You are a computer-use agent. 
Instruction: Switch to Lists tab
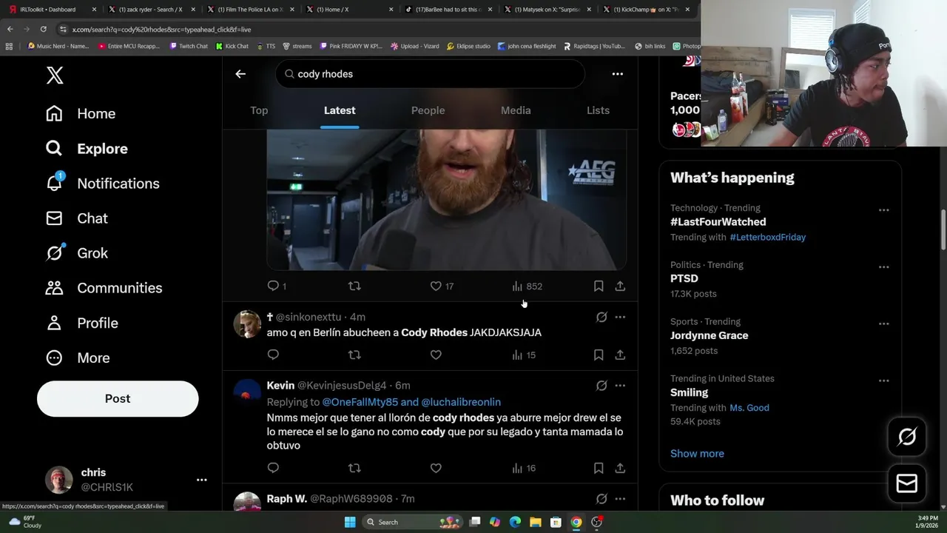click(598, 110)
